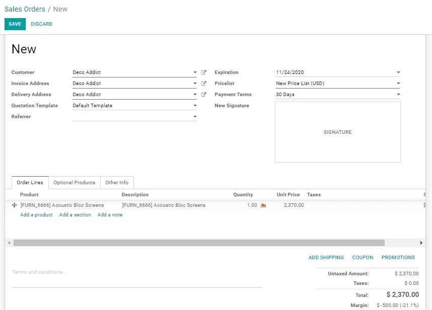Click the Terms and conditions field
This screenshot has height=310, width=432.
click(136, 277)
